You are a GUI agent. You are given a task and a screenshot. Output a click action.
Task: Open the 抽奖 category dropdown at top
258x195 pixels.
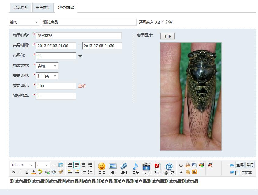[24, 22]
